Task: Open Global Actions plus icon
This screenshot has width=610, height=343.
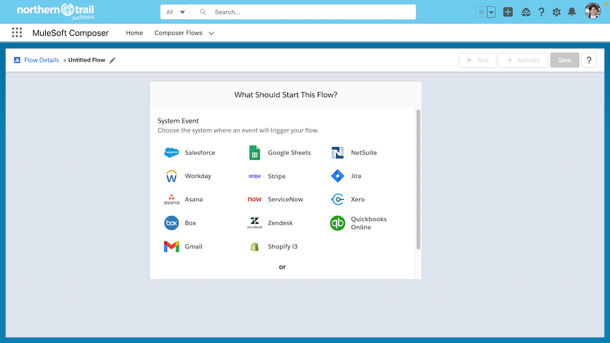Action: coord(508,12)
